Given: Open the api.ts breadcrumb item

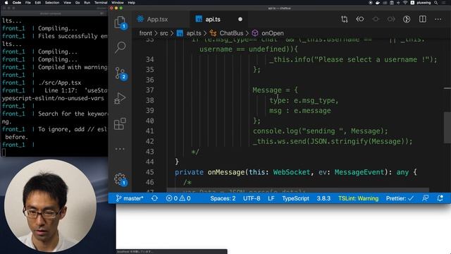Looking at the screenshot, I should coord(189,33).
